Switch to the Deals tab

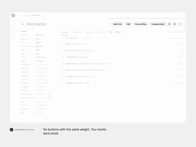click(119, 32)
